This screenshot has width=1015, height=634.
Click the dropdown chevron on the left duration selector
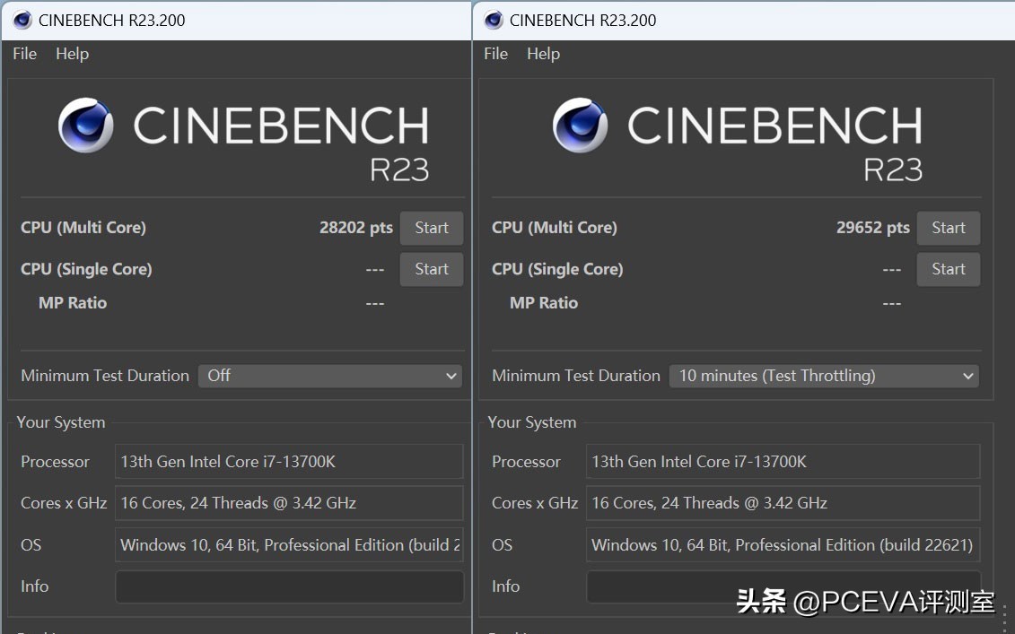(451, 376)
